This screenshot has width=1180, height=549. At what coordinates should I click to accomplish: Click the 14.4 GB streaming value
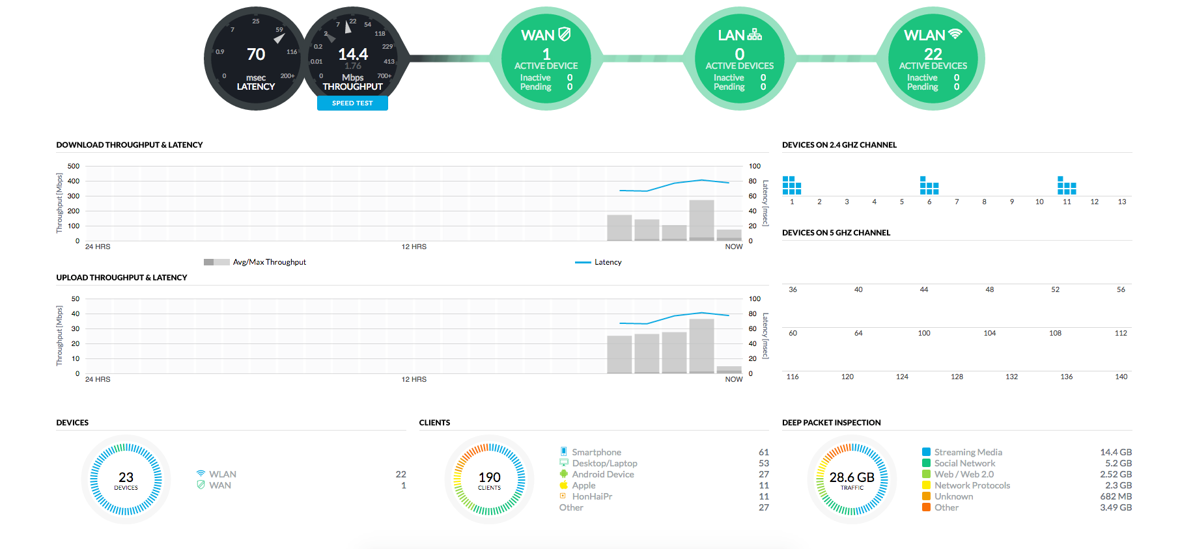(x=1116, y=452)
